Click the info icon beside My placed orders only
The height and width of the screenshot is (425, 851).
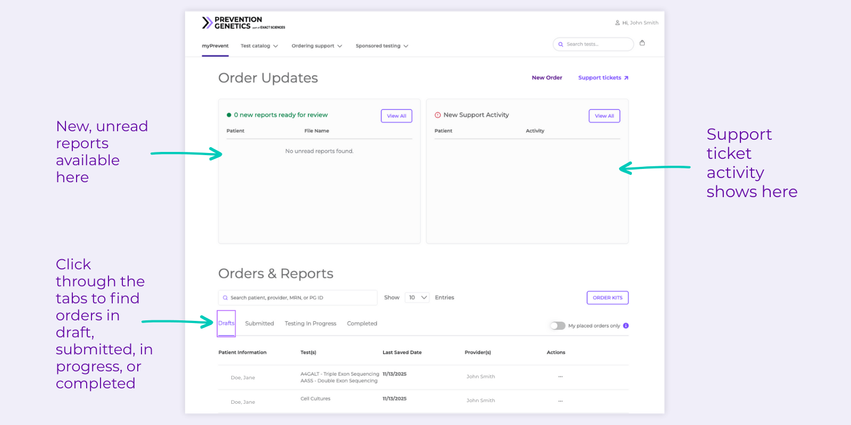click(x=625, y=326)
